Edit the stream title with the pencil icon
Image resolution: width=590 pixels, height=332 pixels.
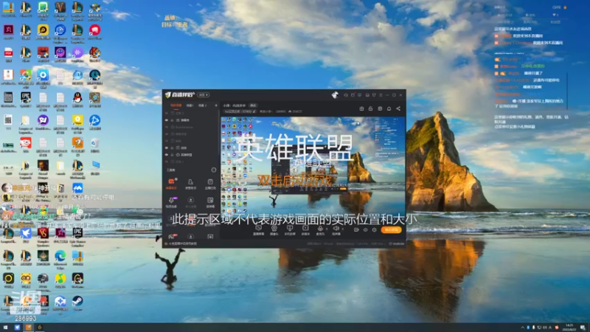254,111
